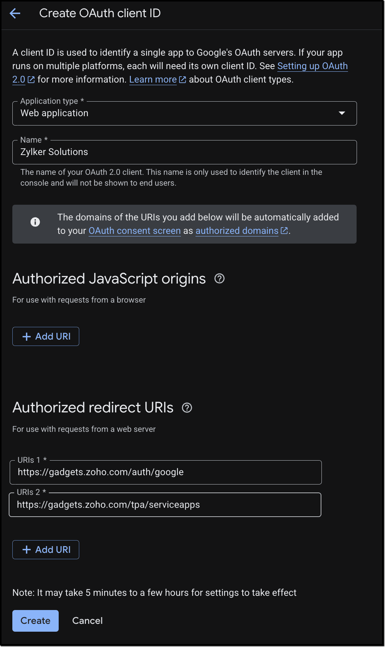The width and height of the screenshot is (385, 647).
Task: Open the Web application type selector
Action: pos(185,113)
